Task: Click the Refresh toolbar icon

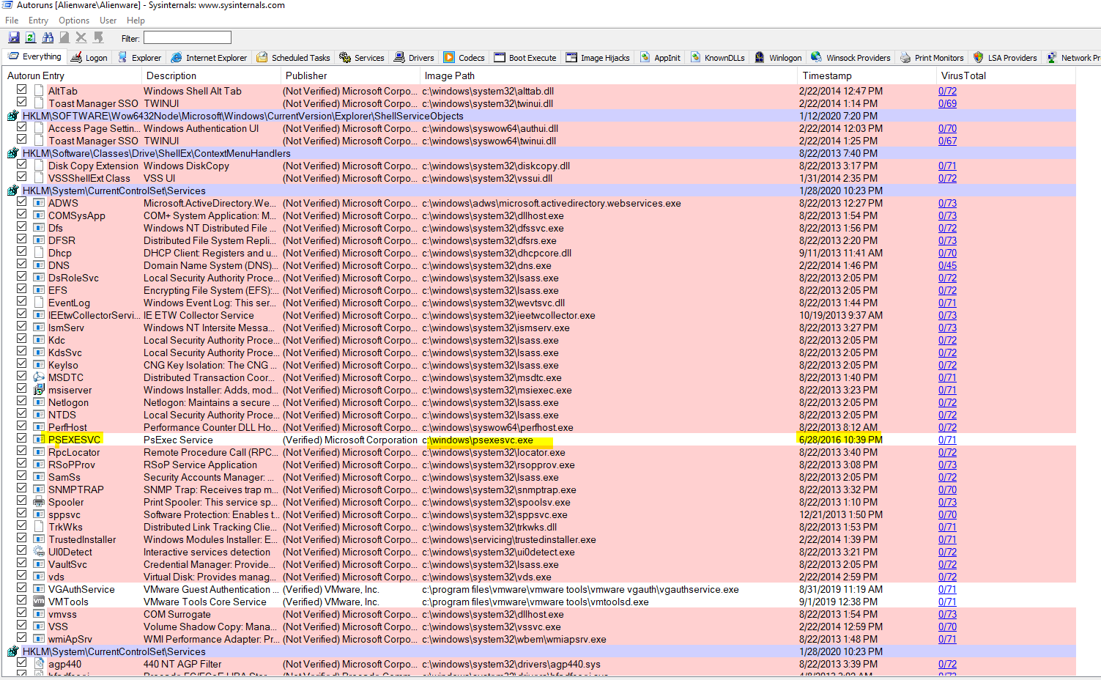Action: [x=31, y=37]
